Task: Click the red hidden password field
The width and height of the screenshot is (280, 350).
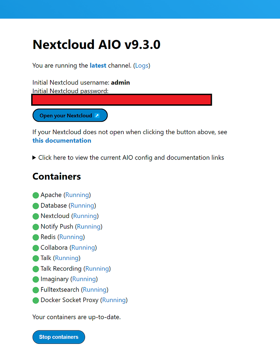Action: pos(122,100)
